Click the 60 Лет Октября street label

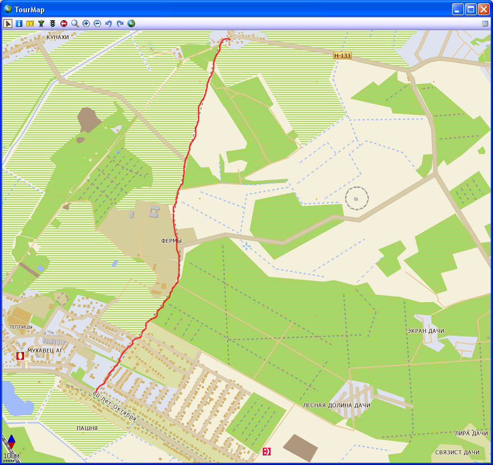tap(114, 406)
